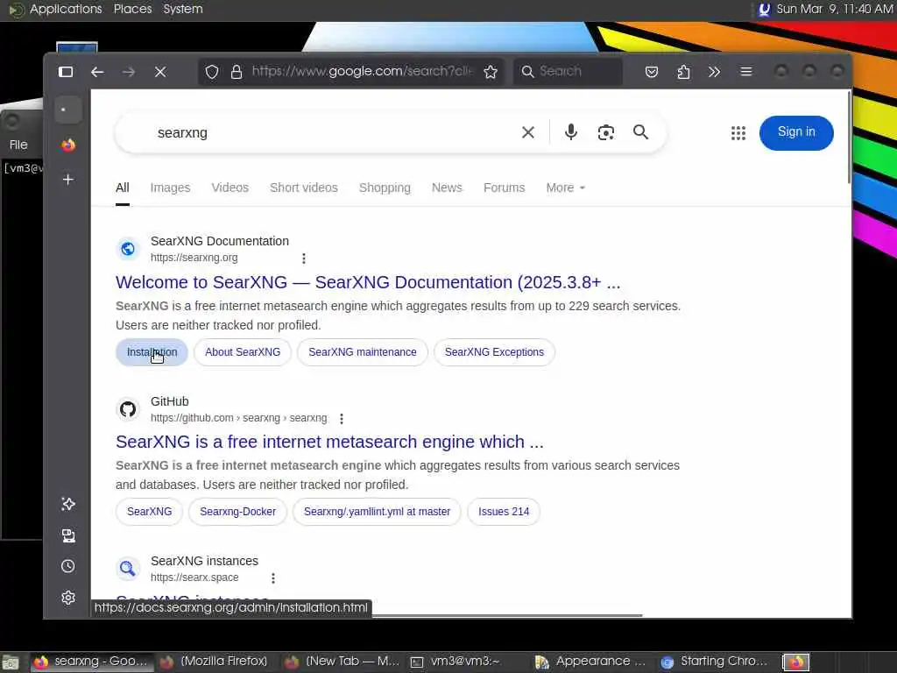This screenshot has width=897, height=673.
Task: Toggle the Firefox sidebar button
Action: click(66, 72)
